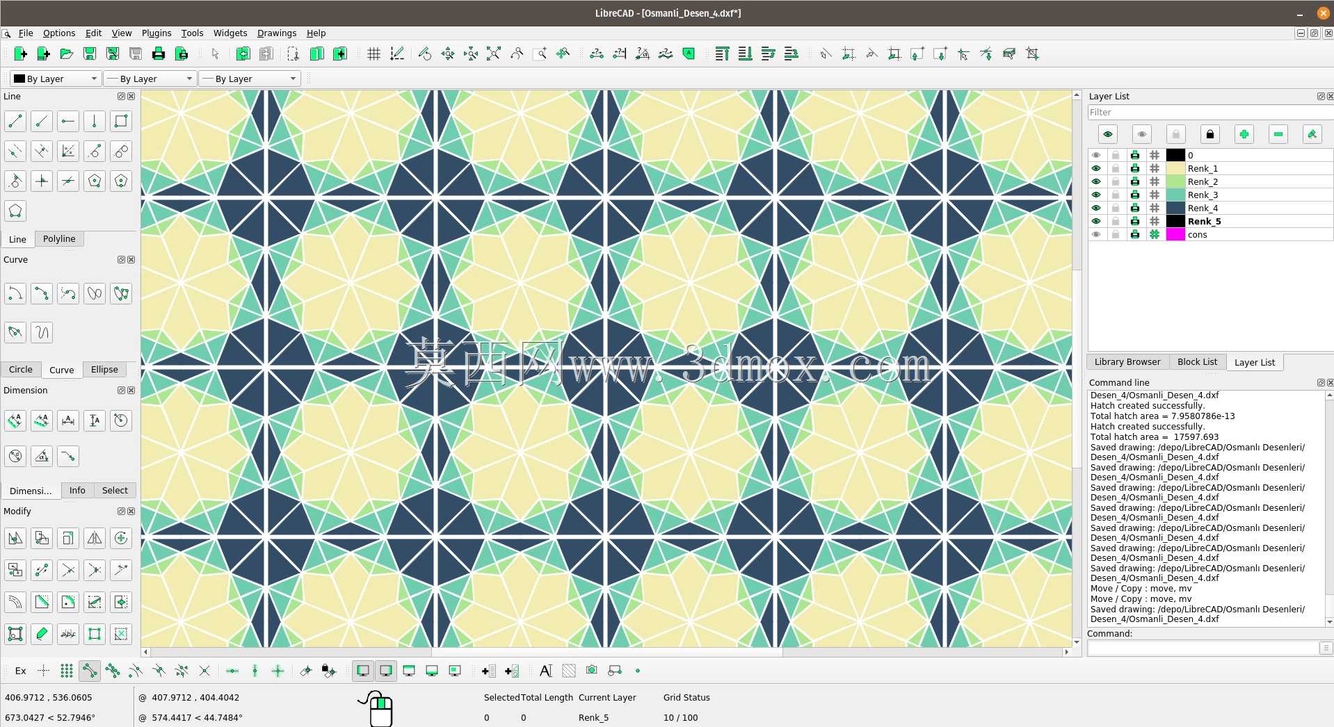Click the Remove layer minus icon
Image resolution: width=1334 pixels, height=727 pixels.
[x=1278, y=134]
